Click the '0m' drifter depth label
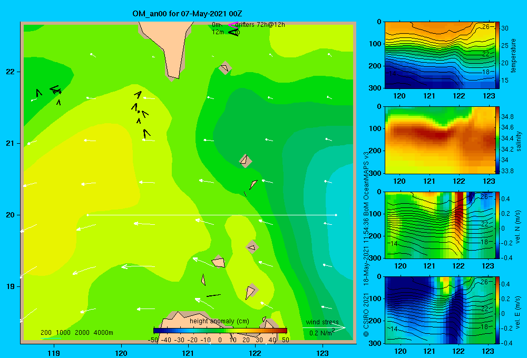This screenshot has height=358, width=527. pos(217,25)
